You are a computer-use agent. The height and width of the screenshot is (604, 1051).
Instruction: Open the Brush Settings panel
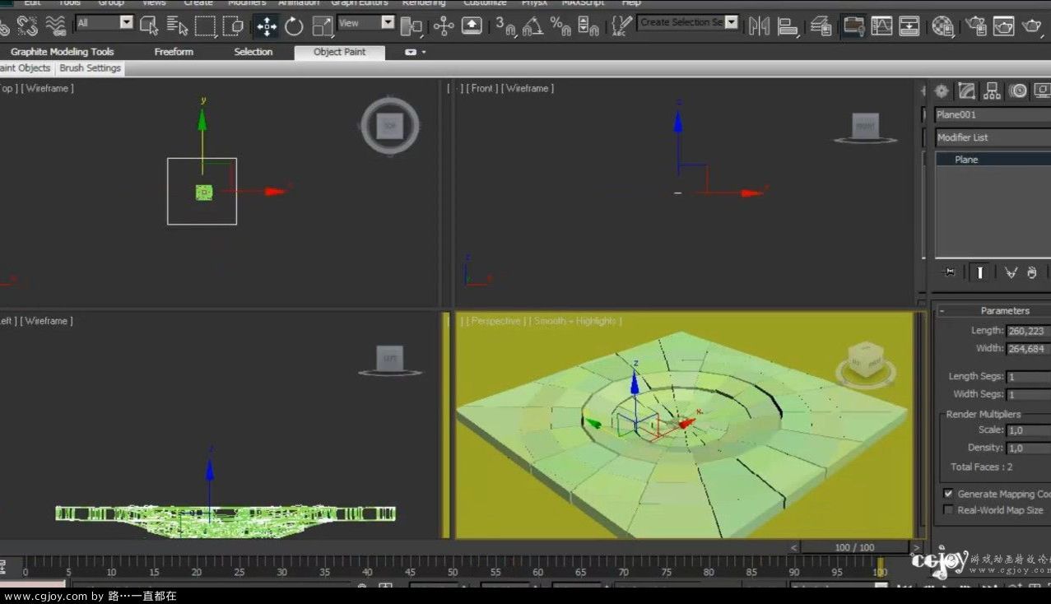pyautogui.click(x=91, y=68)
